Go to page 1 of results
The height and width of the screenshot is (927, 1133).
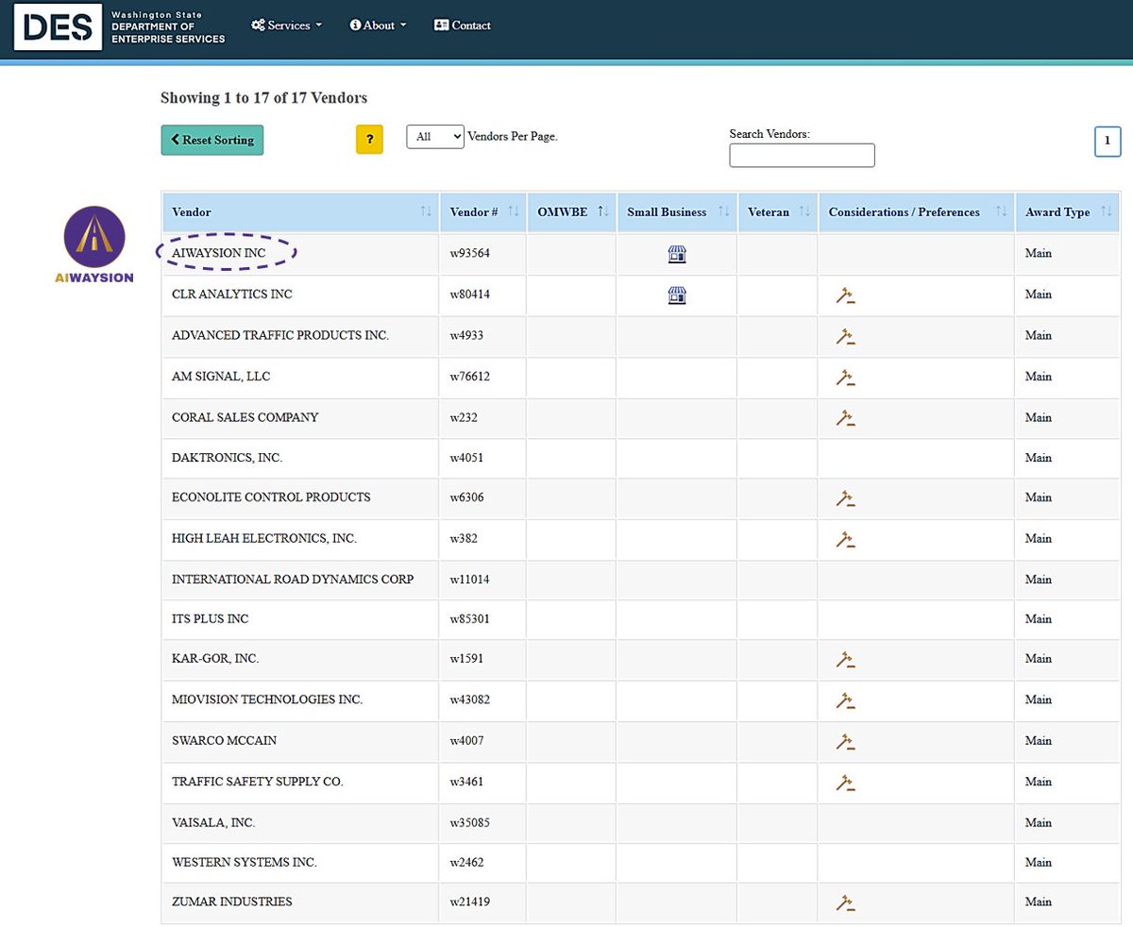pyautogui.click(x=1107, y=141)
